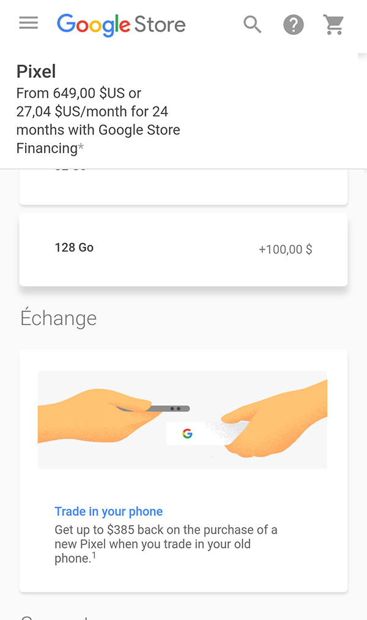This screenshot has width=367, height=620.
Task: Choose the storage card showing +100,00 $
Action: click(285, 249)
